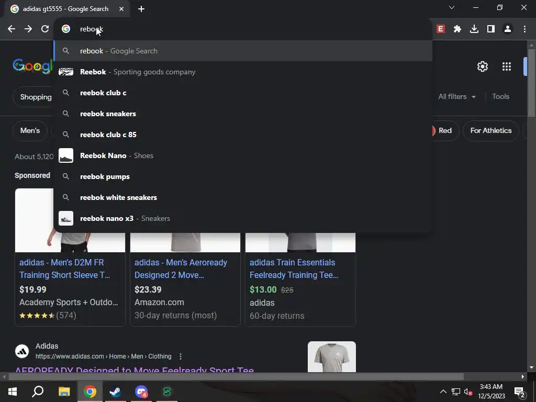Open the green S app on taskbar
536x402 pixels.
point(167,392)
